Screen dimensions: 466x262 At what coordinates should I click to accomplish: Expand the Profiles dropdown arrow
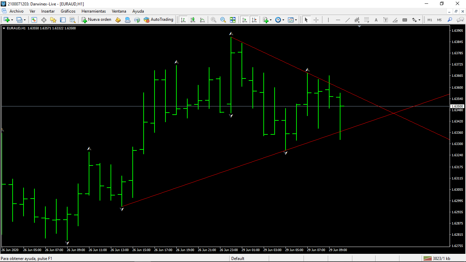pos(25,20)
